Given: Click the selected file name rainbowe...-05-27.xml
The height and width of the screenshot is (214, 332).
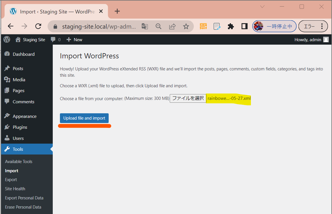Looking at the screenshot, I should tap(229, 98).
